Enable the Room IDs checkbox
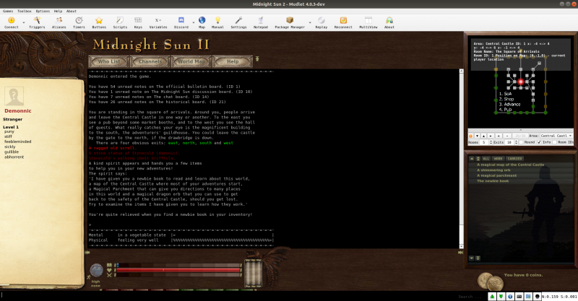Image resolution: width=578 pixels, height=301 pixels. 554,142
